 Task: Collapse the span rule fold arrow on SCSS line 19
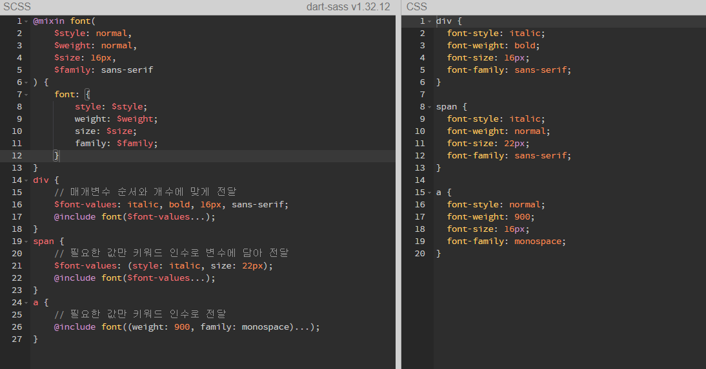click(26, 241)
